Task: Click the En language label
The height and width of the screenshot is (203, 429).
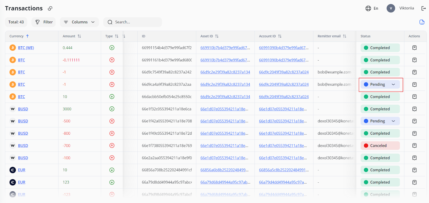Action: pos(376,8)
